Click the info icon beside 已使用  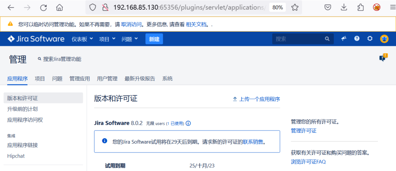[188, 124]
